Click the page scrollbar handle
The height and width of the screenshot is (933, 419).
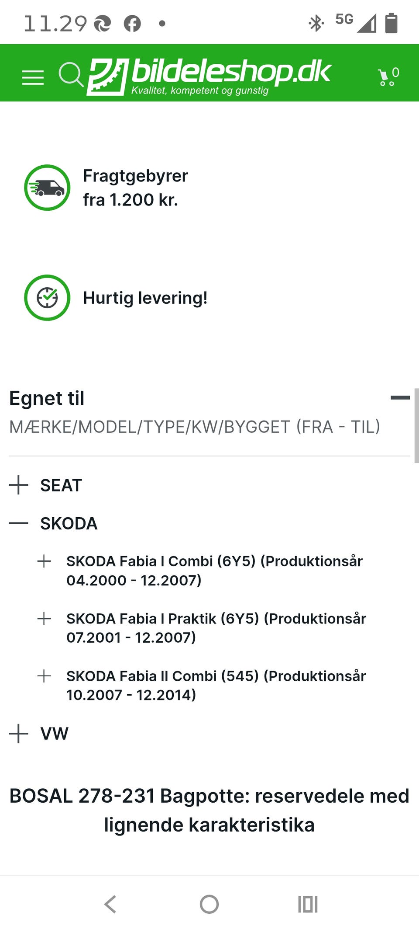coord(416,425)
